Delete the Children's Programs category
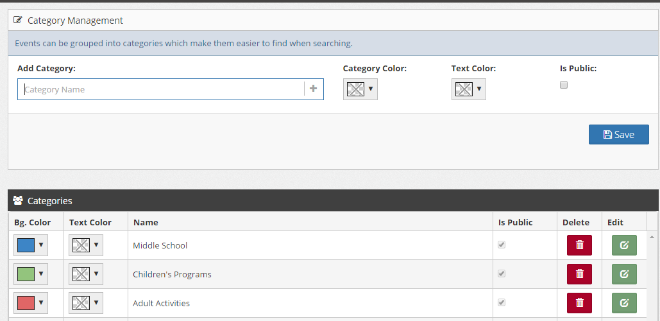Image resolution: width=660 pixels, height=321 pixels. [579, 274]
